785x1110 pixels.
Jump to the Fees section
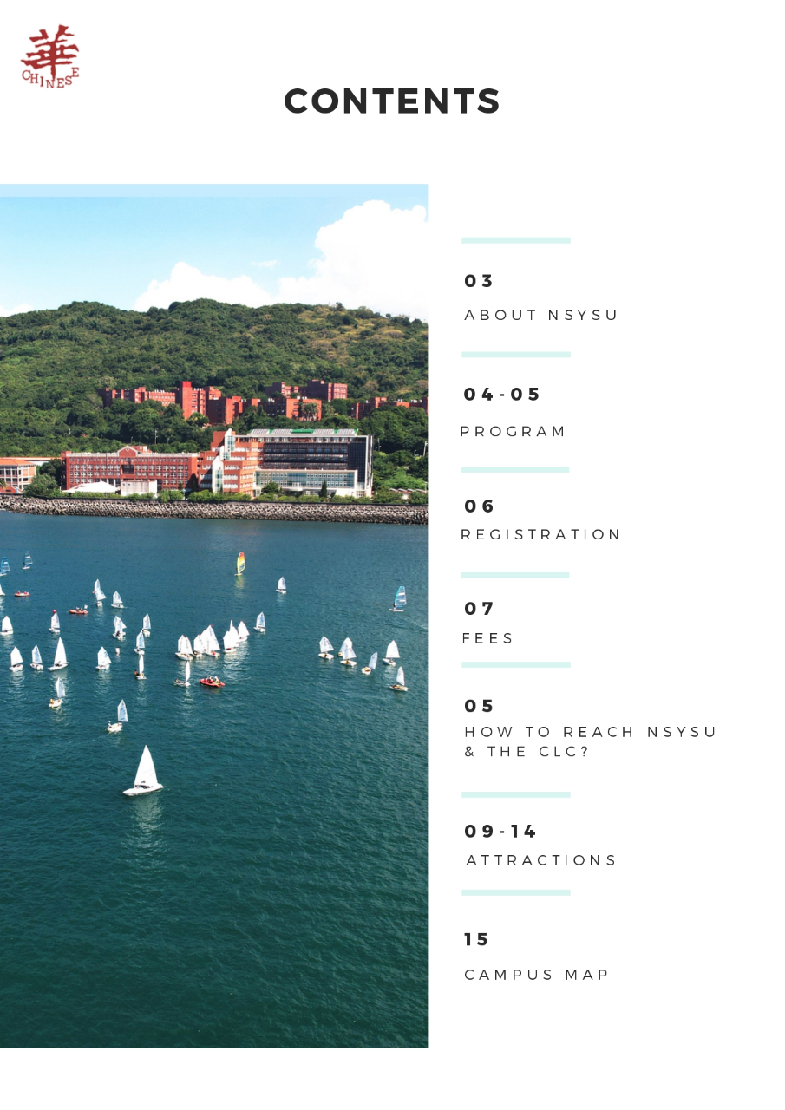pyautogui.click(x=488, y=638)
